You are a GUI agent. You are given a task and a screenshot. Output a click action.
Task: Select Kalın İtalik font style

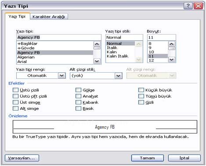click(x=121, y=56)
